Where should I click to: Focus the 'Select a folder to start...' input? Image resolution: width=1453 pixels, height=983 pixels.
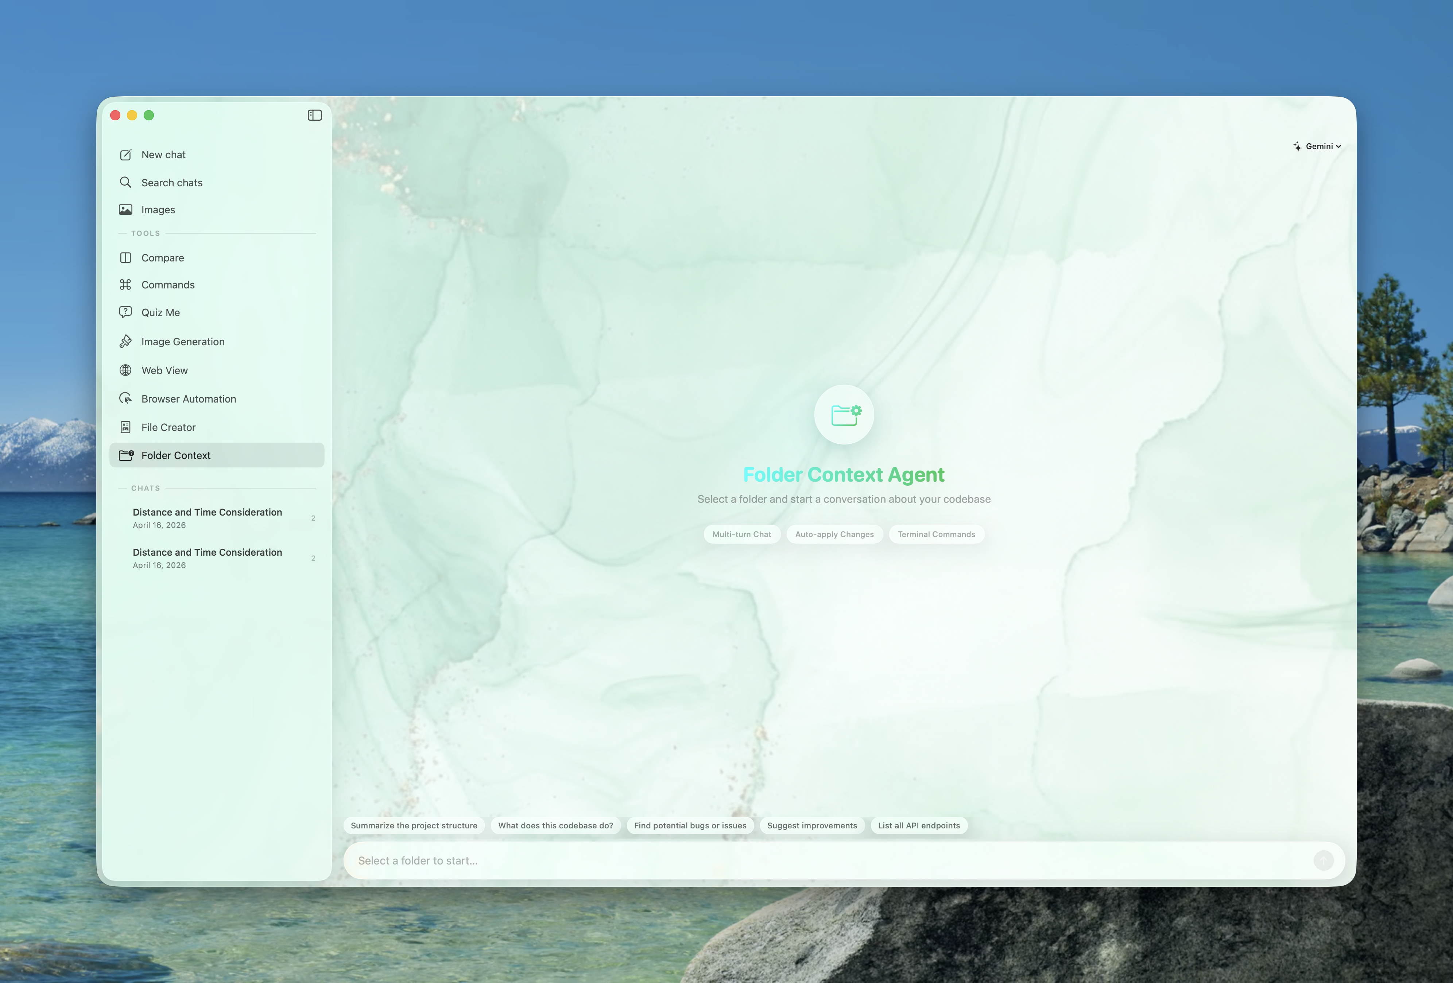point(844,860)
